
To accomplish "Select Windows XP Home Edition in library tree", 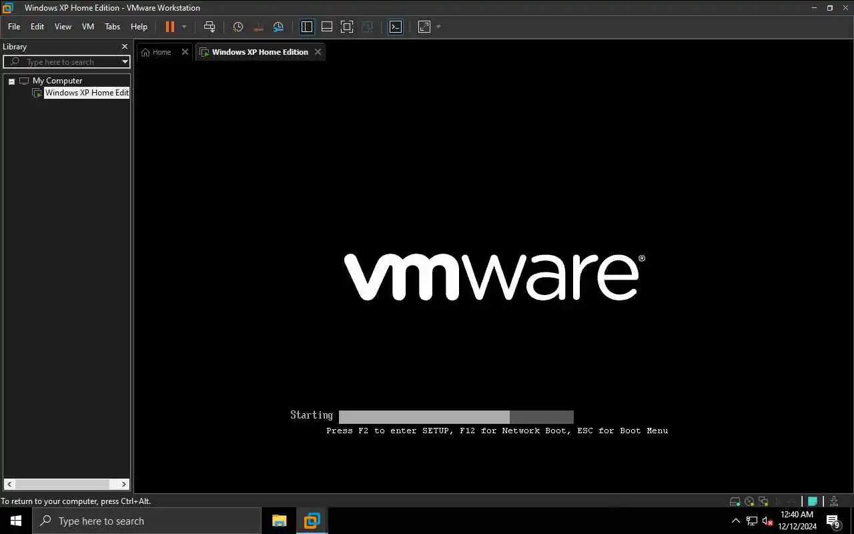I will (87, 93).
